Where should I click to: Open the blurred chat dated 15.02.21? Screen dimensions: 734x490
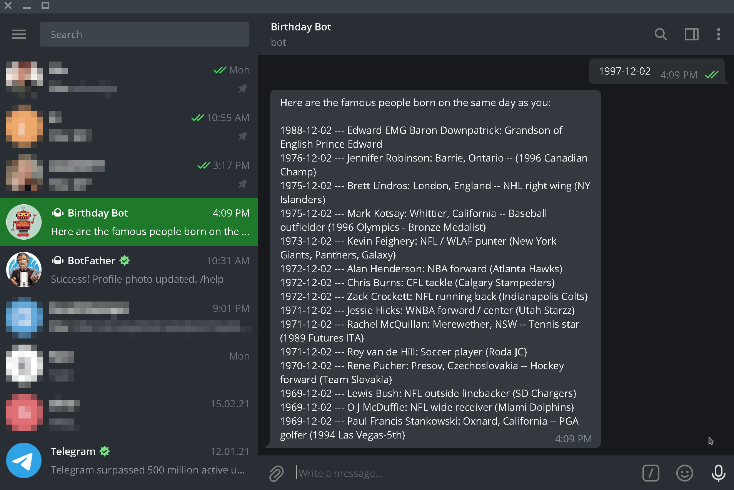(x=129, y=413)
